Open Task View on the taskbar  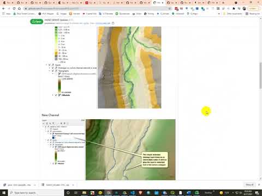click(76, 193)
